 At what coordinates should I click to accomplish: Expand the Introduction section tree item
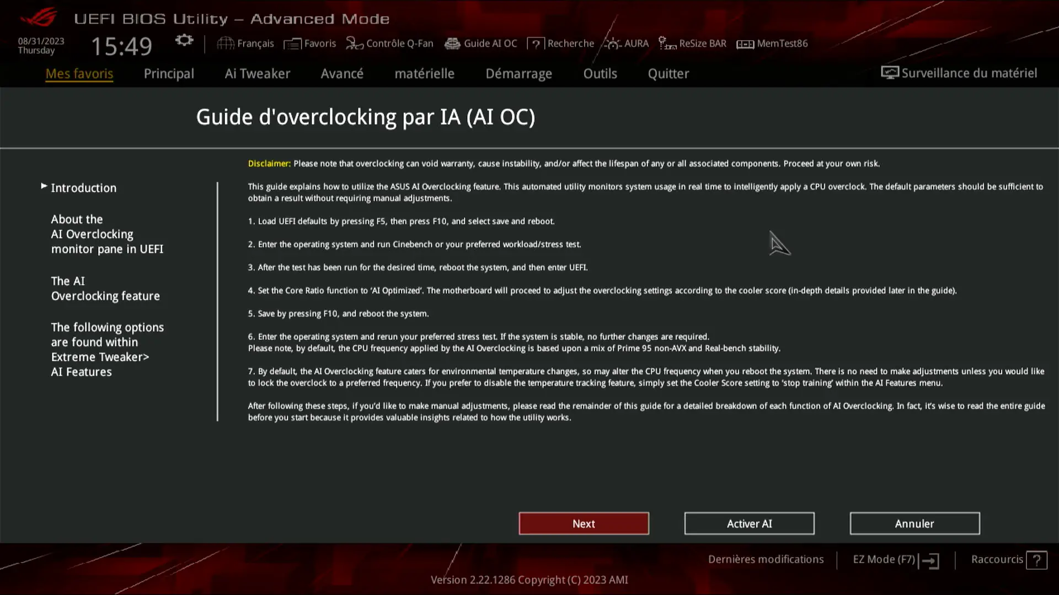point(43,187)
